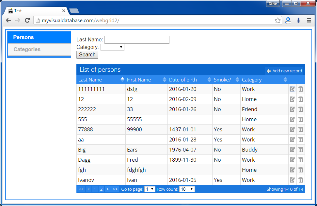Delete the Ivanov Ivan record
Image resolution: width=317 pixels, height=206 pixels.
pos(301,180)
